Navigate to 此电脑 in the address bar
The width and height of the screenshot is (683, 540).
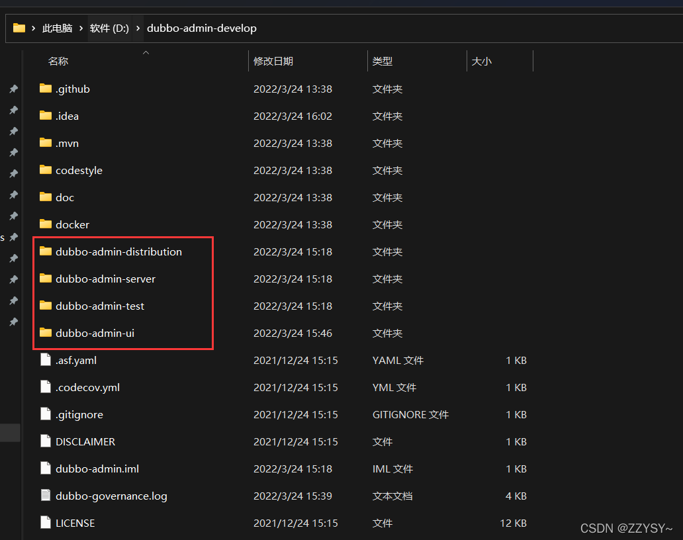pos(57,28)
